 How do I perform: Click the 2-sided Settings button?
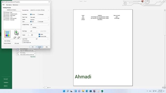35,27
